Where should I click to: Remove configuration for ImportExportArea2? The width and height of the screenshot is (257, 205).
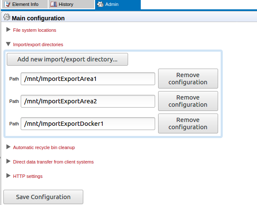[x=188, y=101]
